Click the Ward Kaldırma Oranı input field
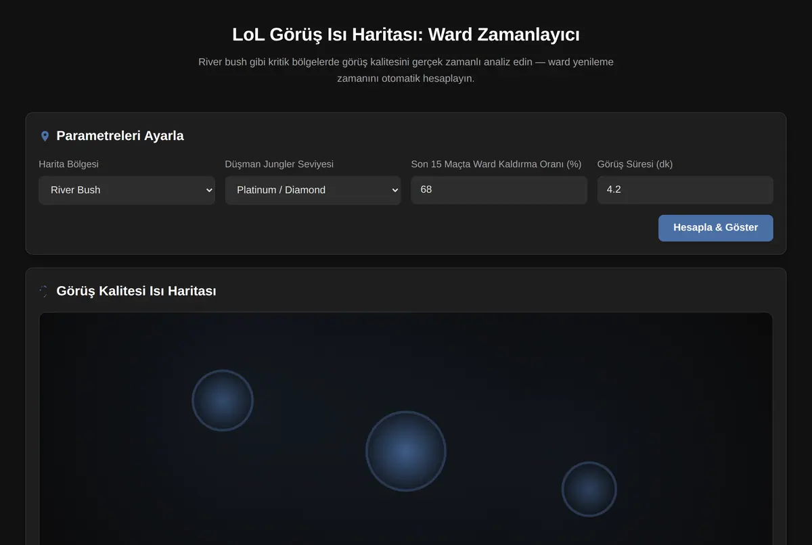812x545 pixels. click(499, 190)
